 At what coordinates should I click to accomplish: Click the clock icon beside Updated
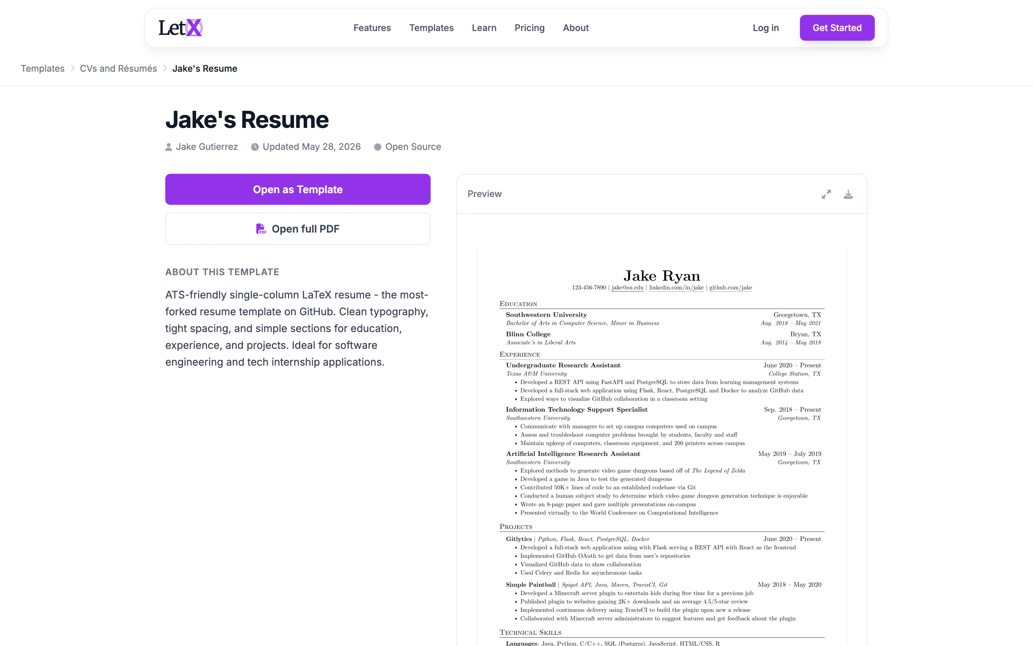[255, 147]
